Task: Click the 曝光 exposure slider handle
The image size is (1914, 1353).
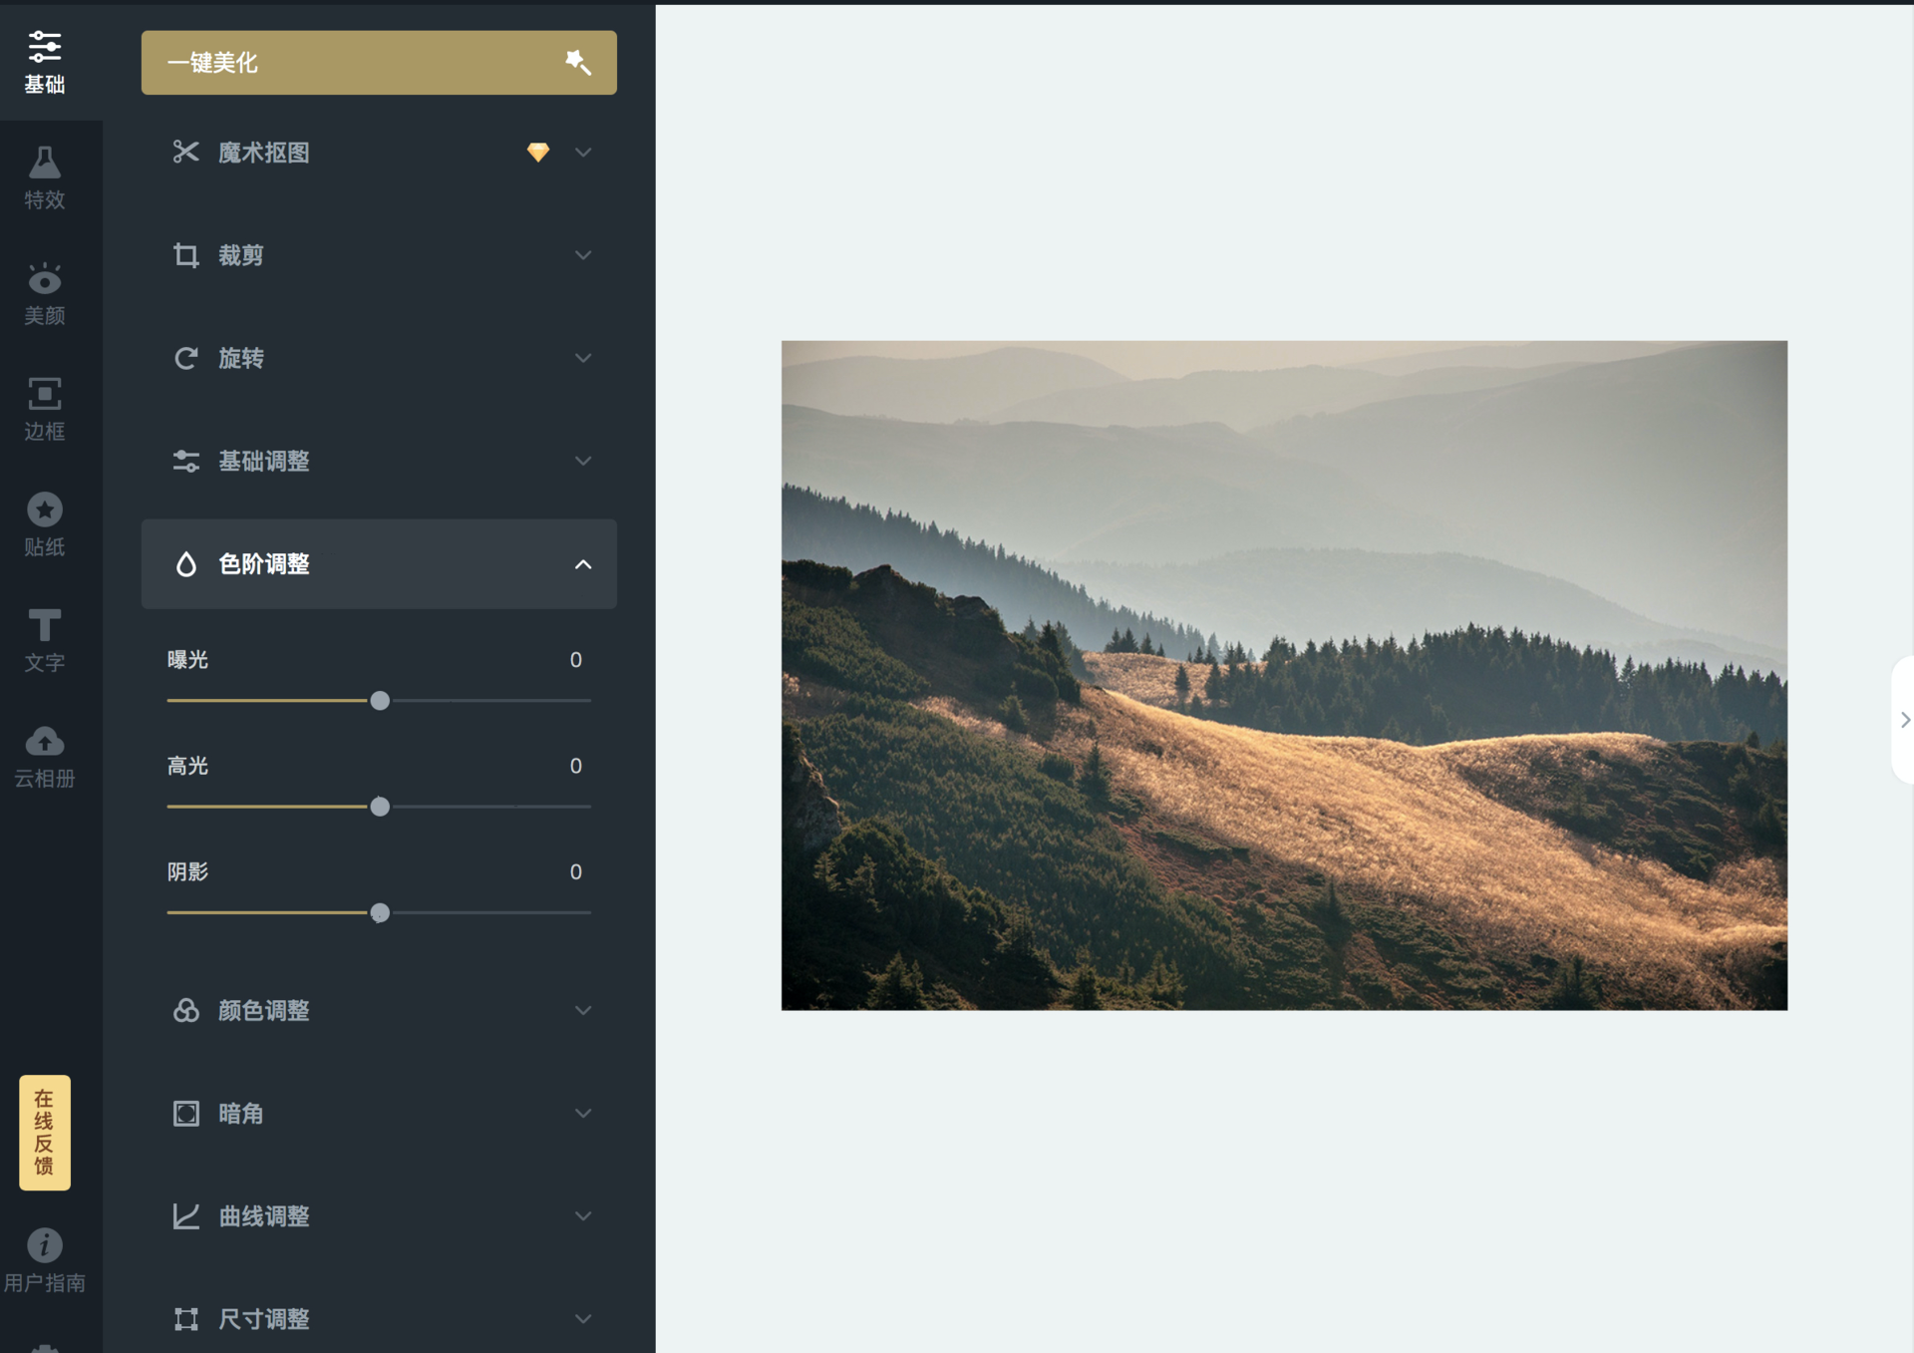Action: pos(380,701)
